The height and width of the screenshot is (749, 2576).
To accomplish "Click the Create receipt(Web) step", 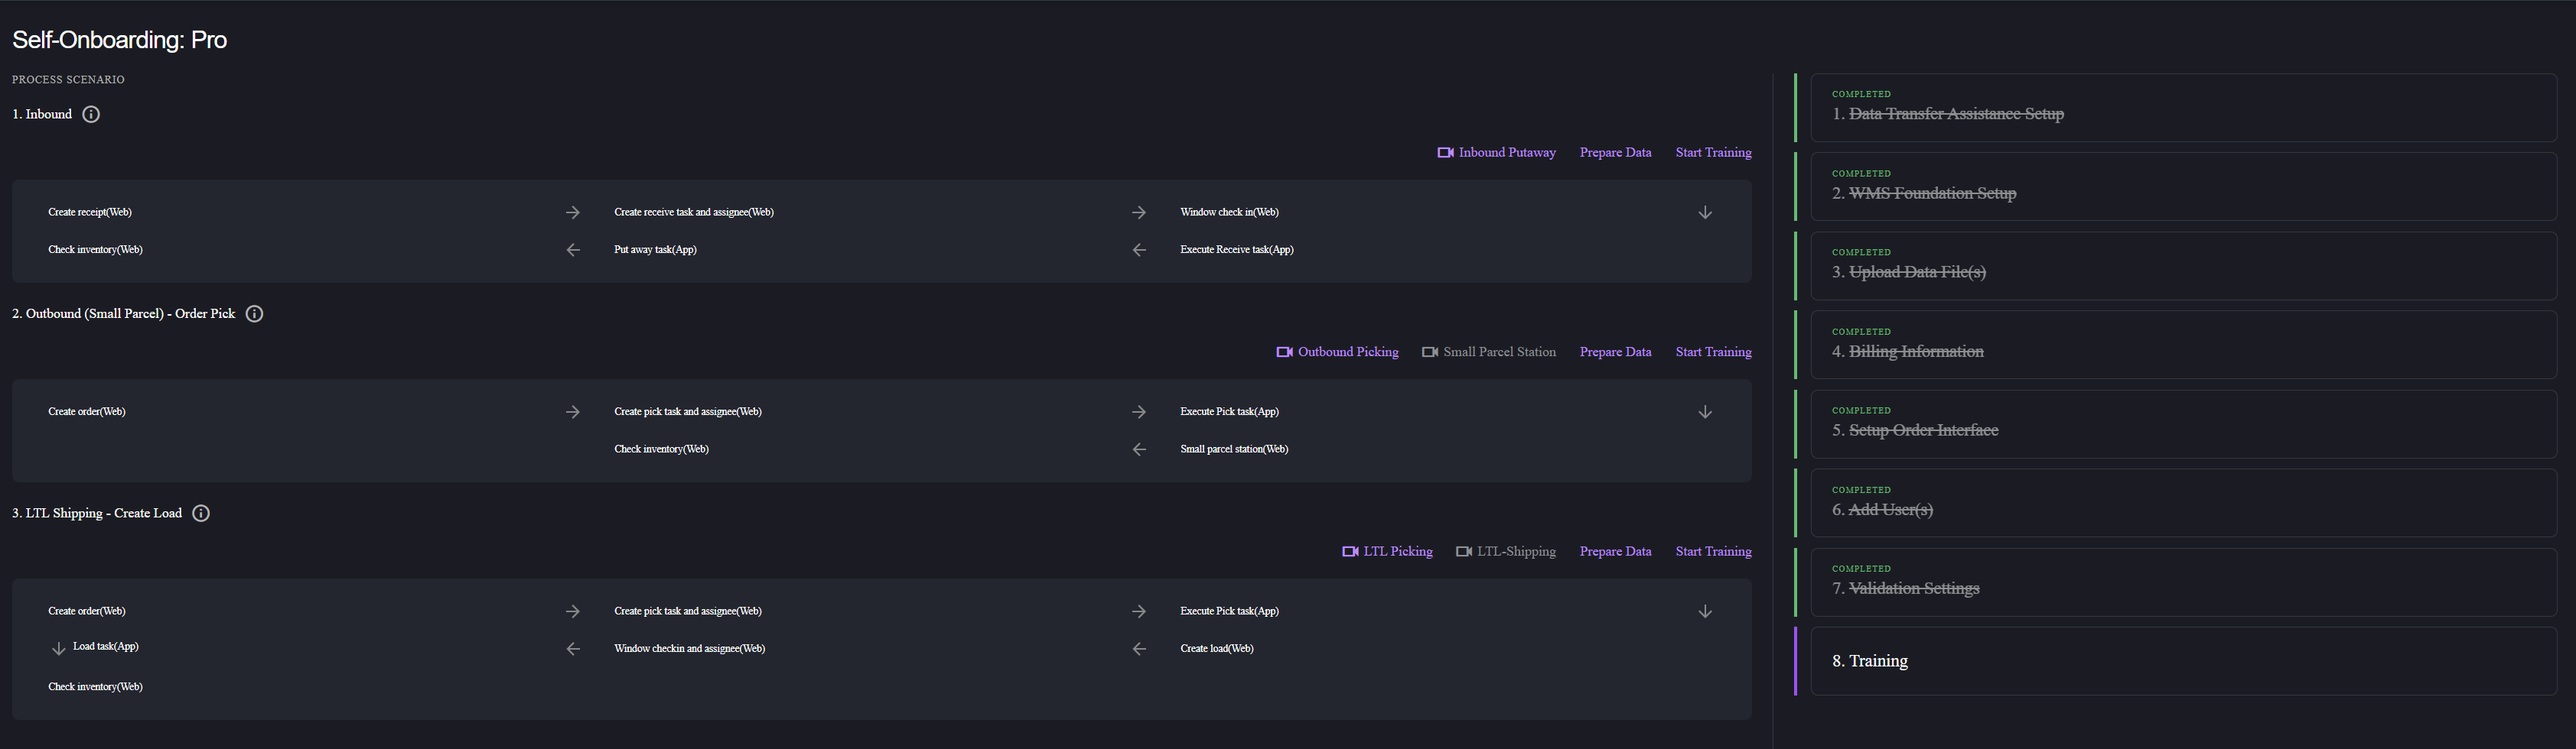I will [x=90, y=212].
